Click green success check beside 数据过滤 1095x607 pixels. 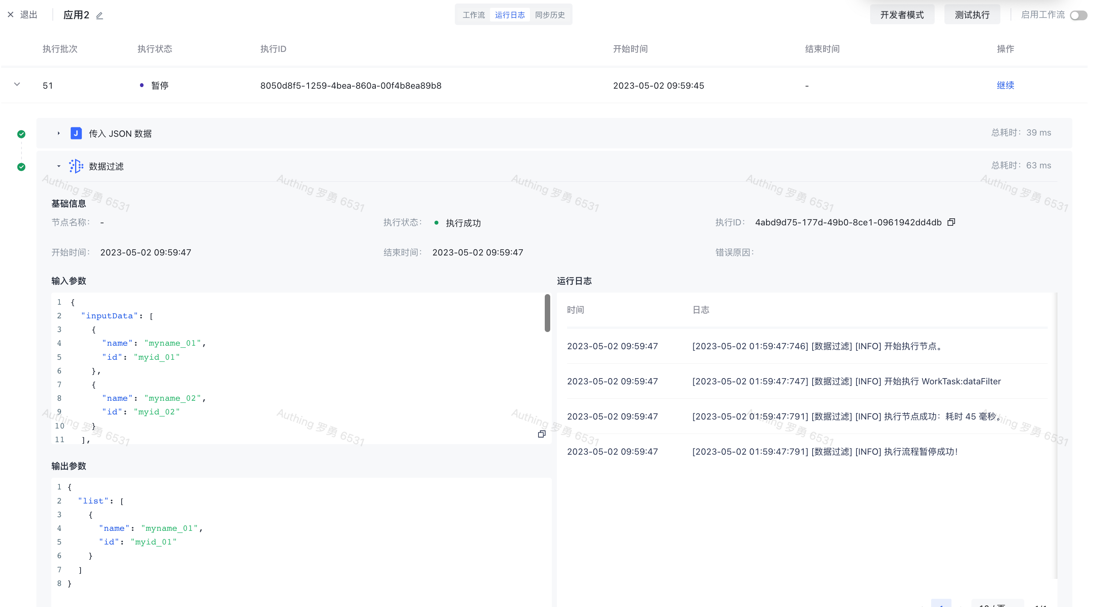pyautogui.click(x=21, y=167)
